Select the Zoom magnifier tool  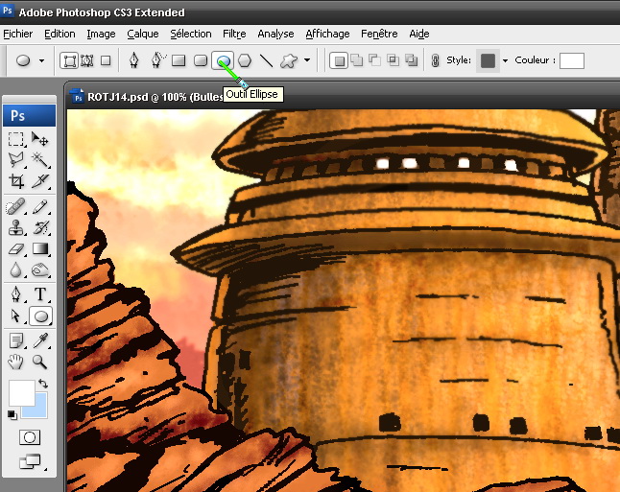[x=40, y=362]
